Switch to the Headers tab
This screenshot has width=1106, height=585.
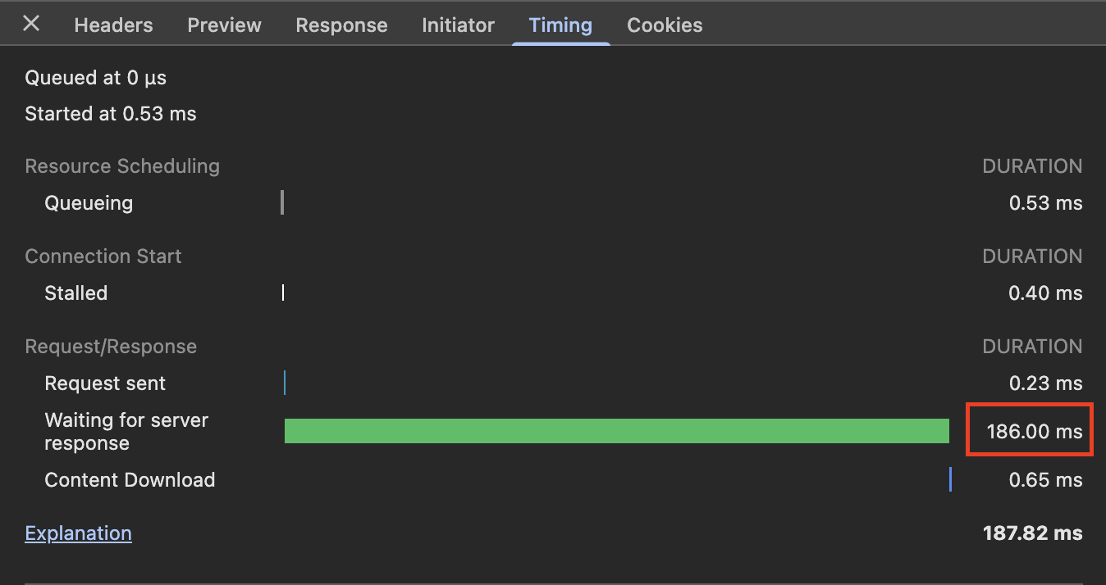pyautogui.click(x=113, y=25)
